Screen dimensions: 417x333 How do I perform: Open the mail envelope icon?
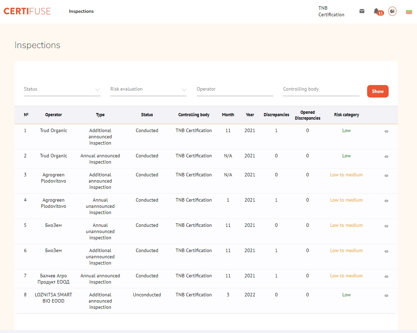362,11
